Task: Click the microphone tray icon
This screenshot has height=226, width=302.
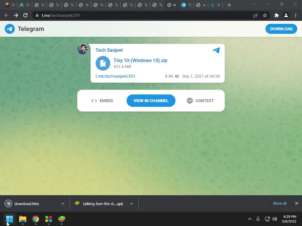Action: (258, 219)
